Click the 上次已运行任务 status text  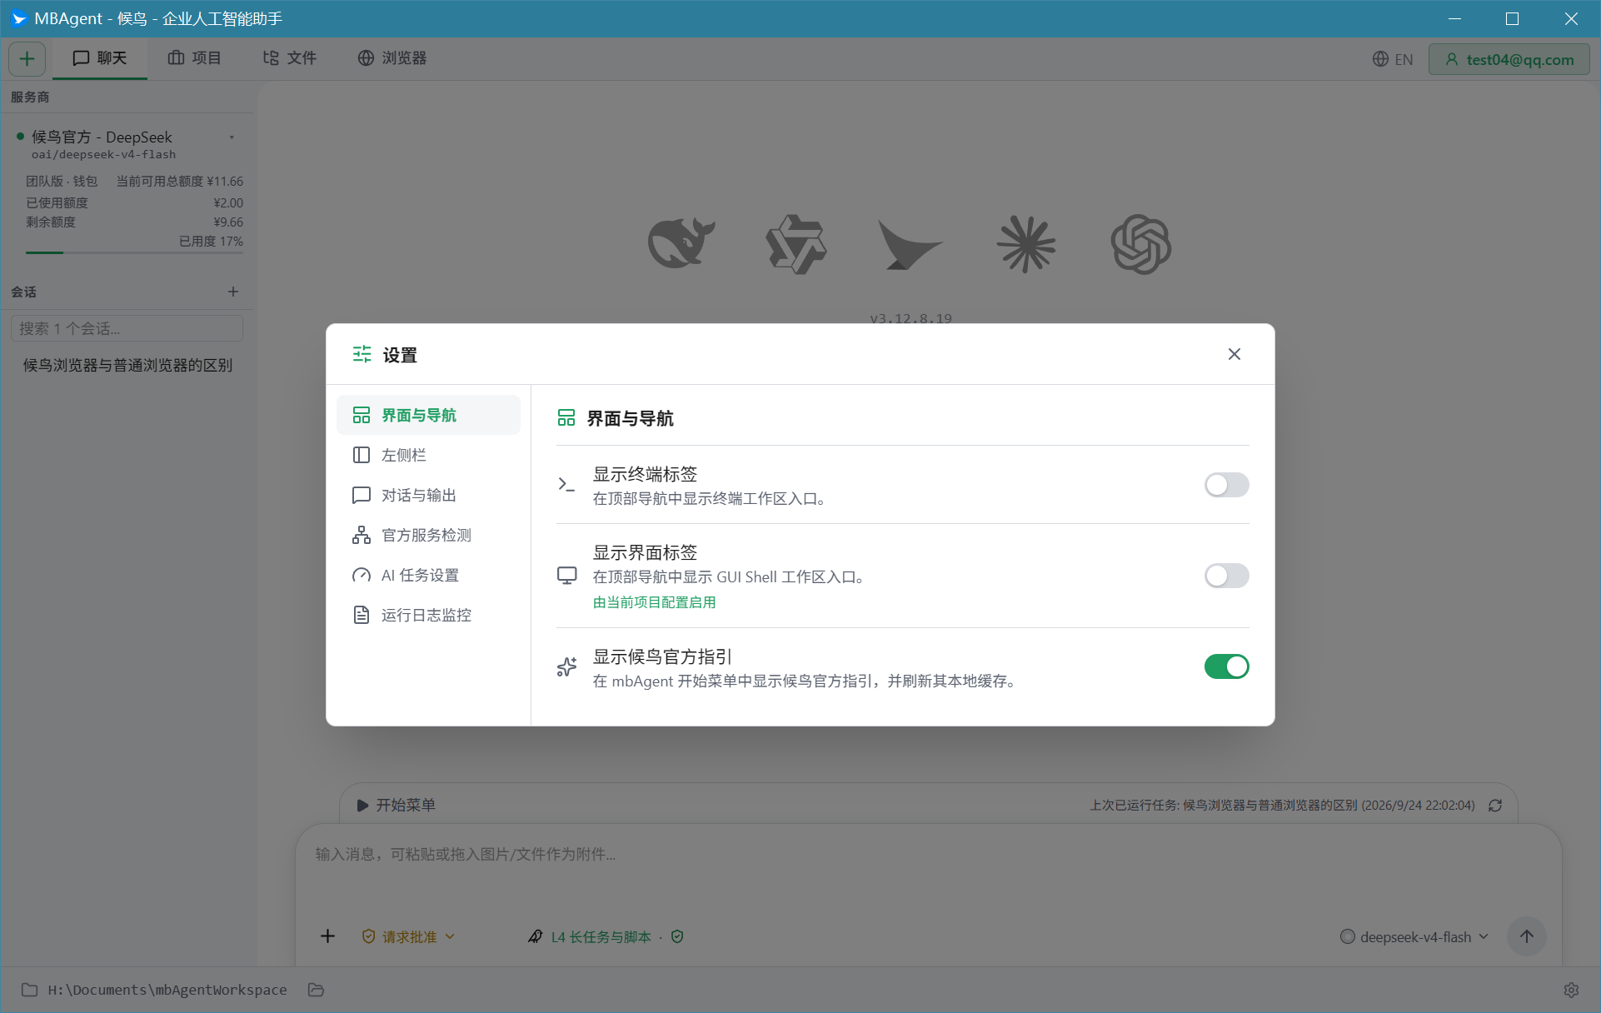pos(1282,806)
